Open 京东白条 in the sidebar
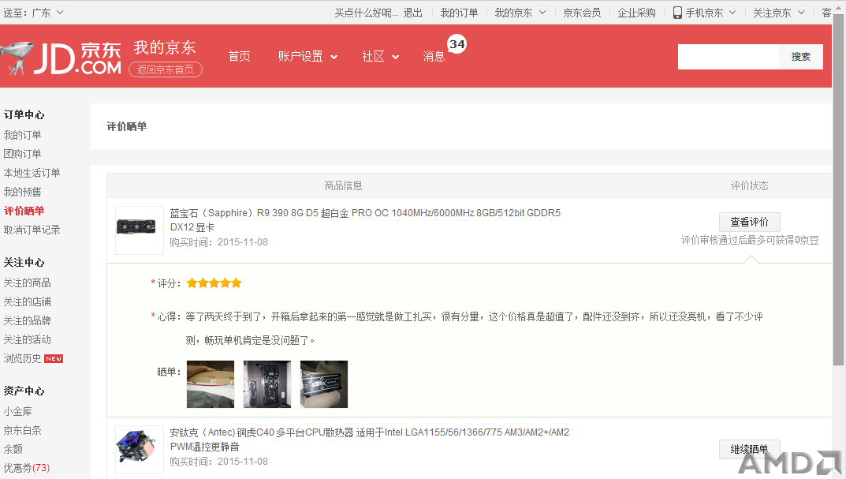846x479 pixels. [x=22, y=430]
